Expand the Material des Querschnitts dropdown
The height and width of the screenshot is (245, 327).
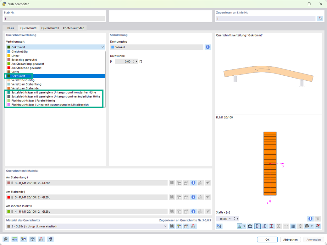click(165, 226)
